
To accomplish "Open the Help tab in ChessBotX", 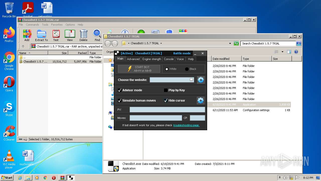I will point(191,59).
